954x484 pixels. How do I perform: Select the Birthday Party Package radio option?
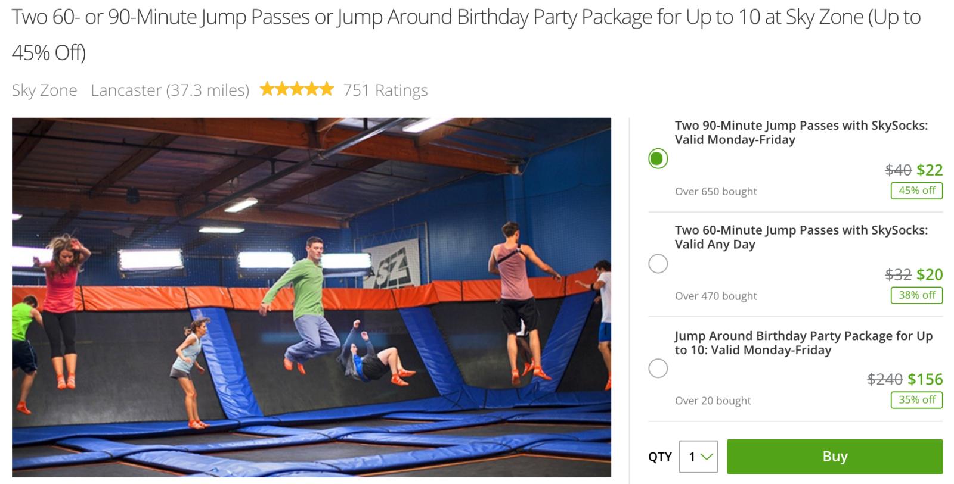pos(658,368)
